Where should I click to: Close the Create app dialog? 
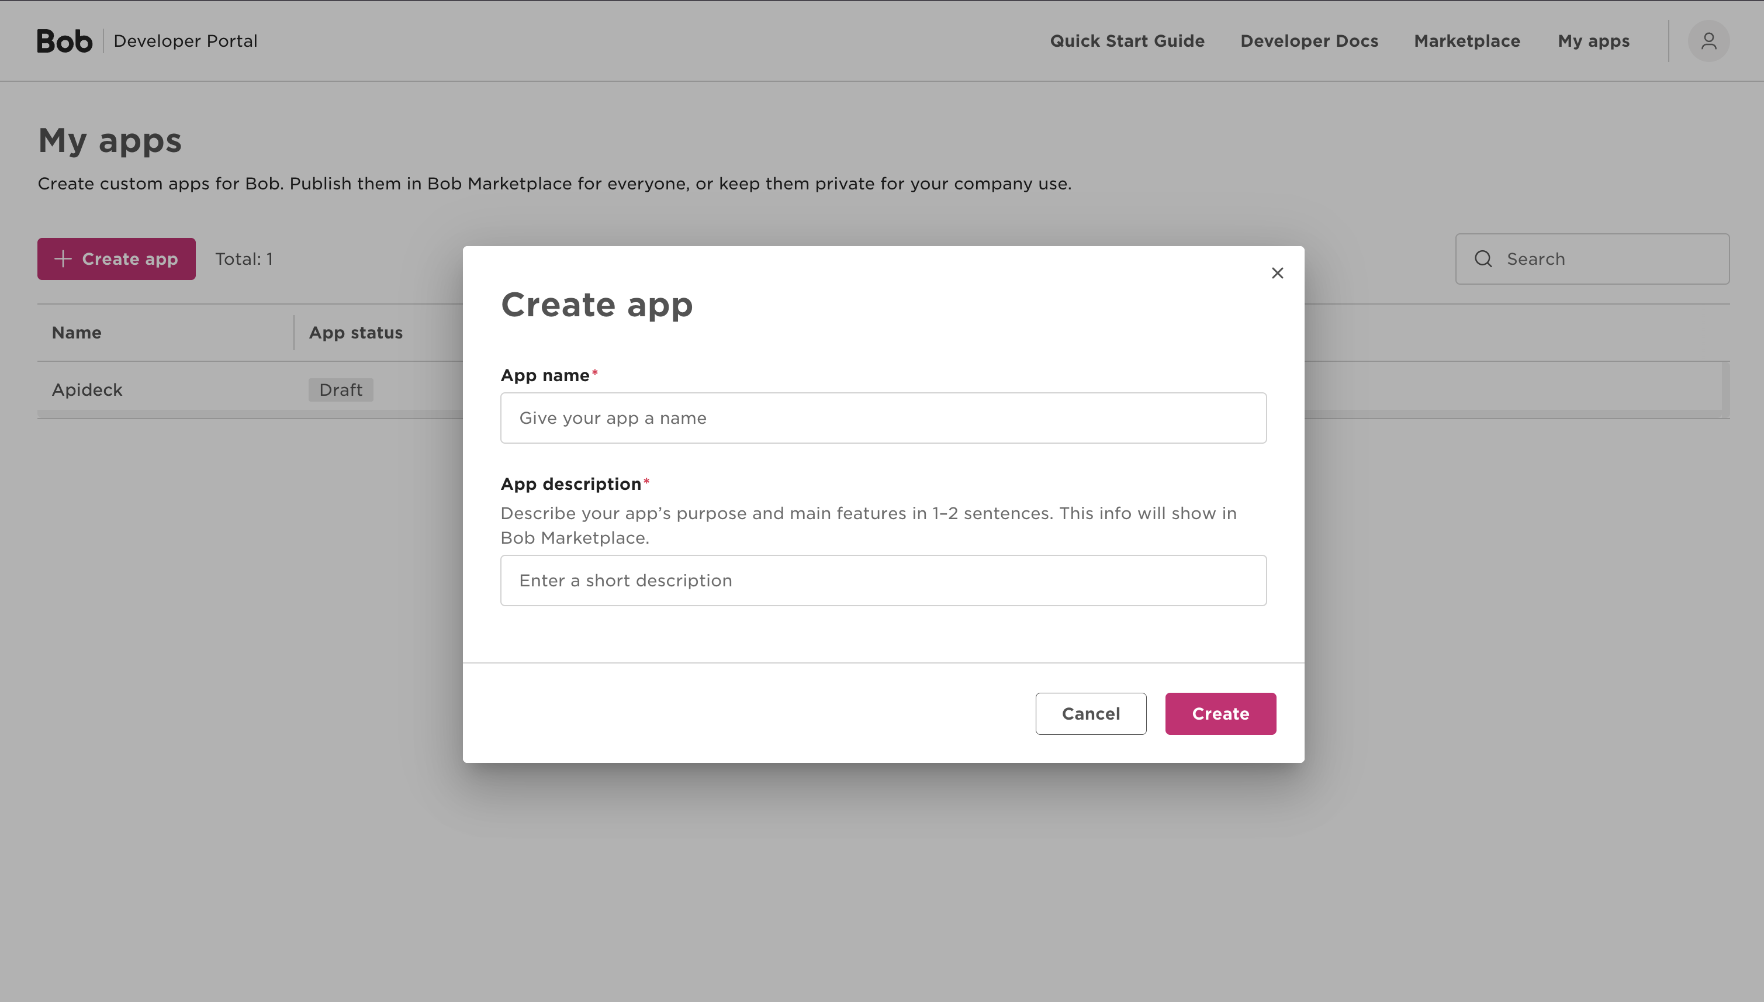click(x=1277, y=273)
